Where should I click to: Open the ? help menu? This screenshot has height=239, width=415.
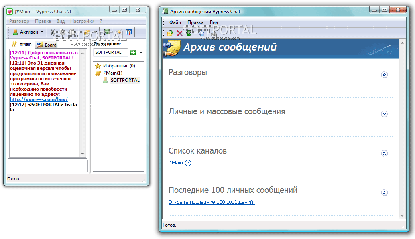tap(101, 21)
